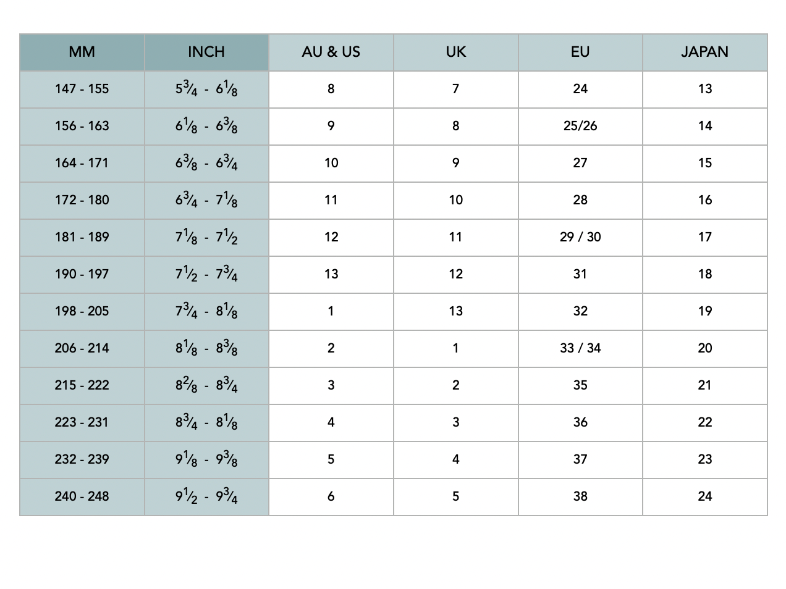Select the 147 - 155 MM cell

pos(82,89)
